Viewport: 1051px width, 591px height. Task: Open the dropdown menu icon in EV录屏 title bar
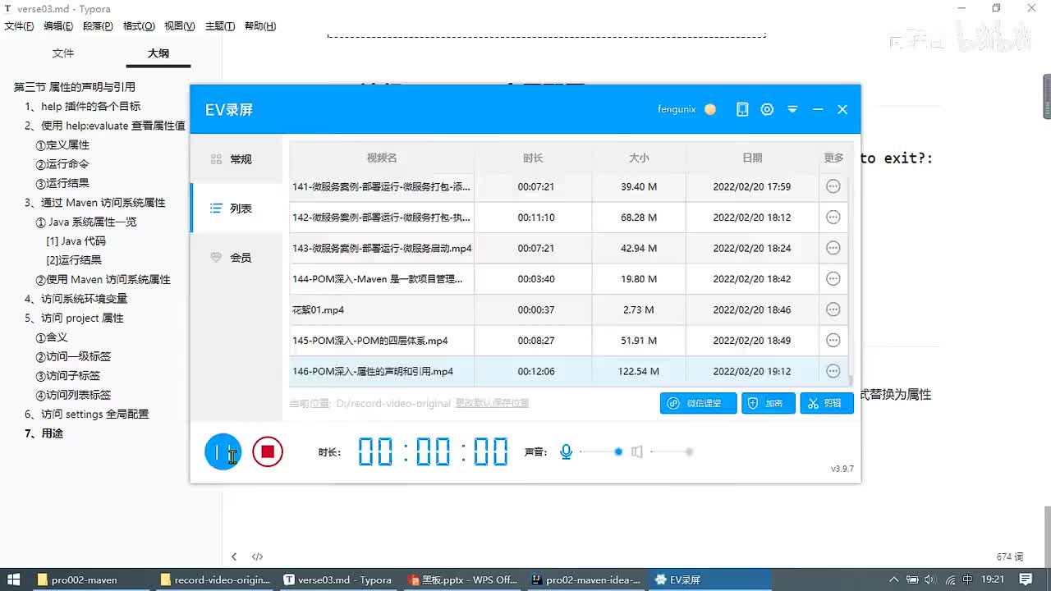[792, 109]
